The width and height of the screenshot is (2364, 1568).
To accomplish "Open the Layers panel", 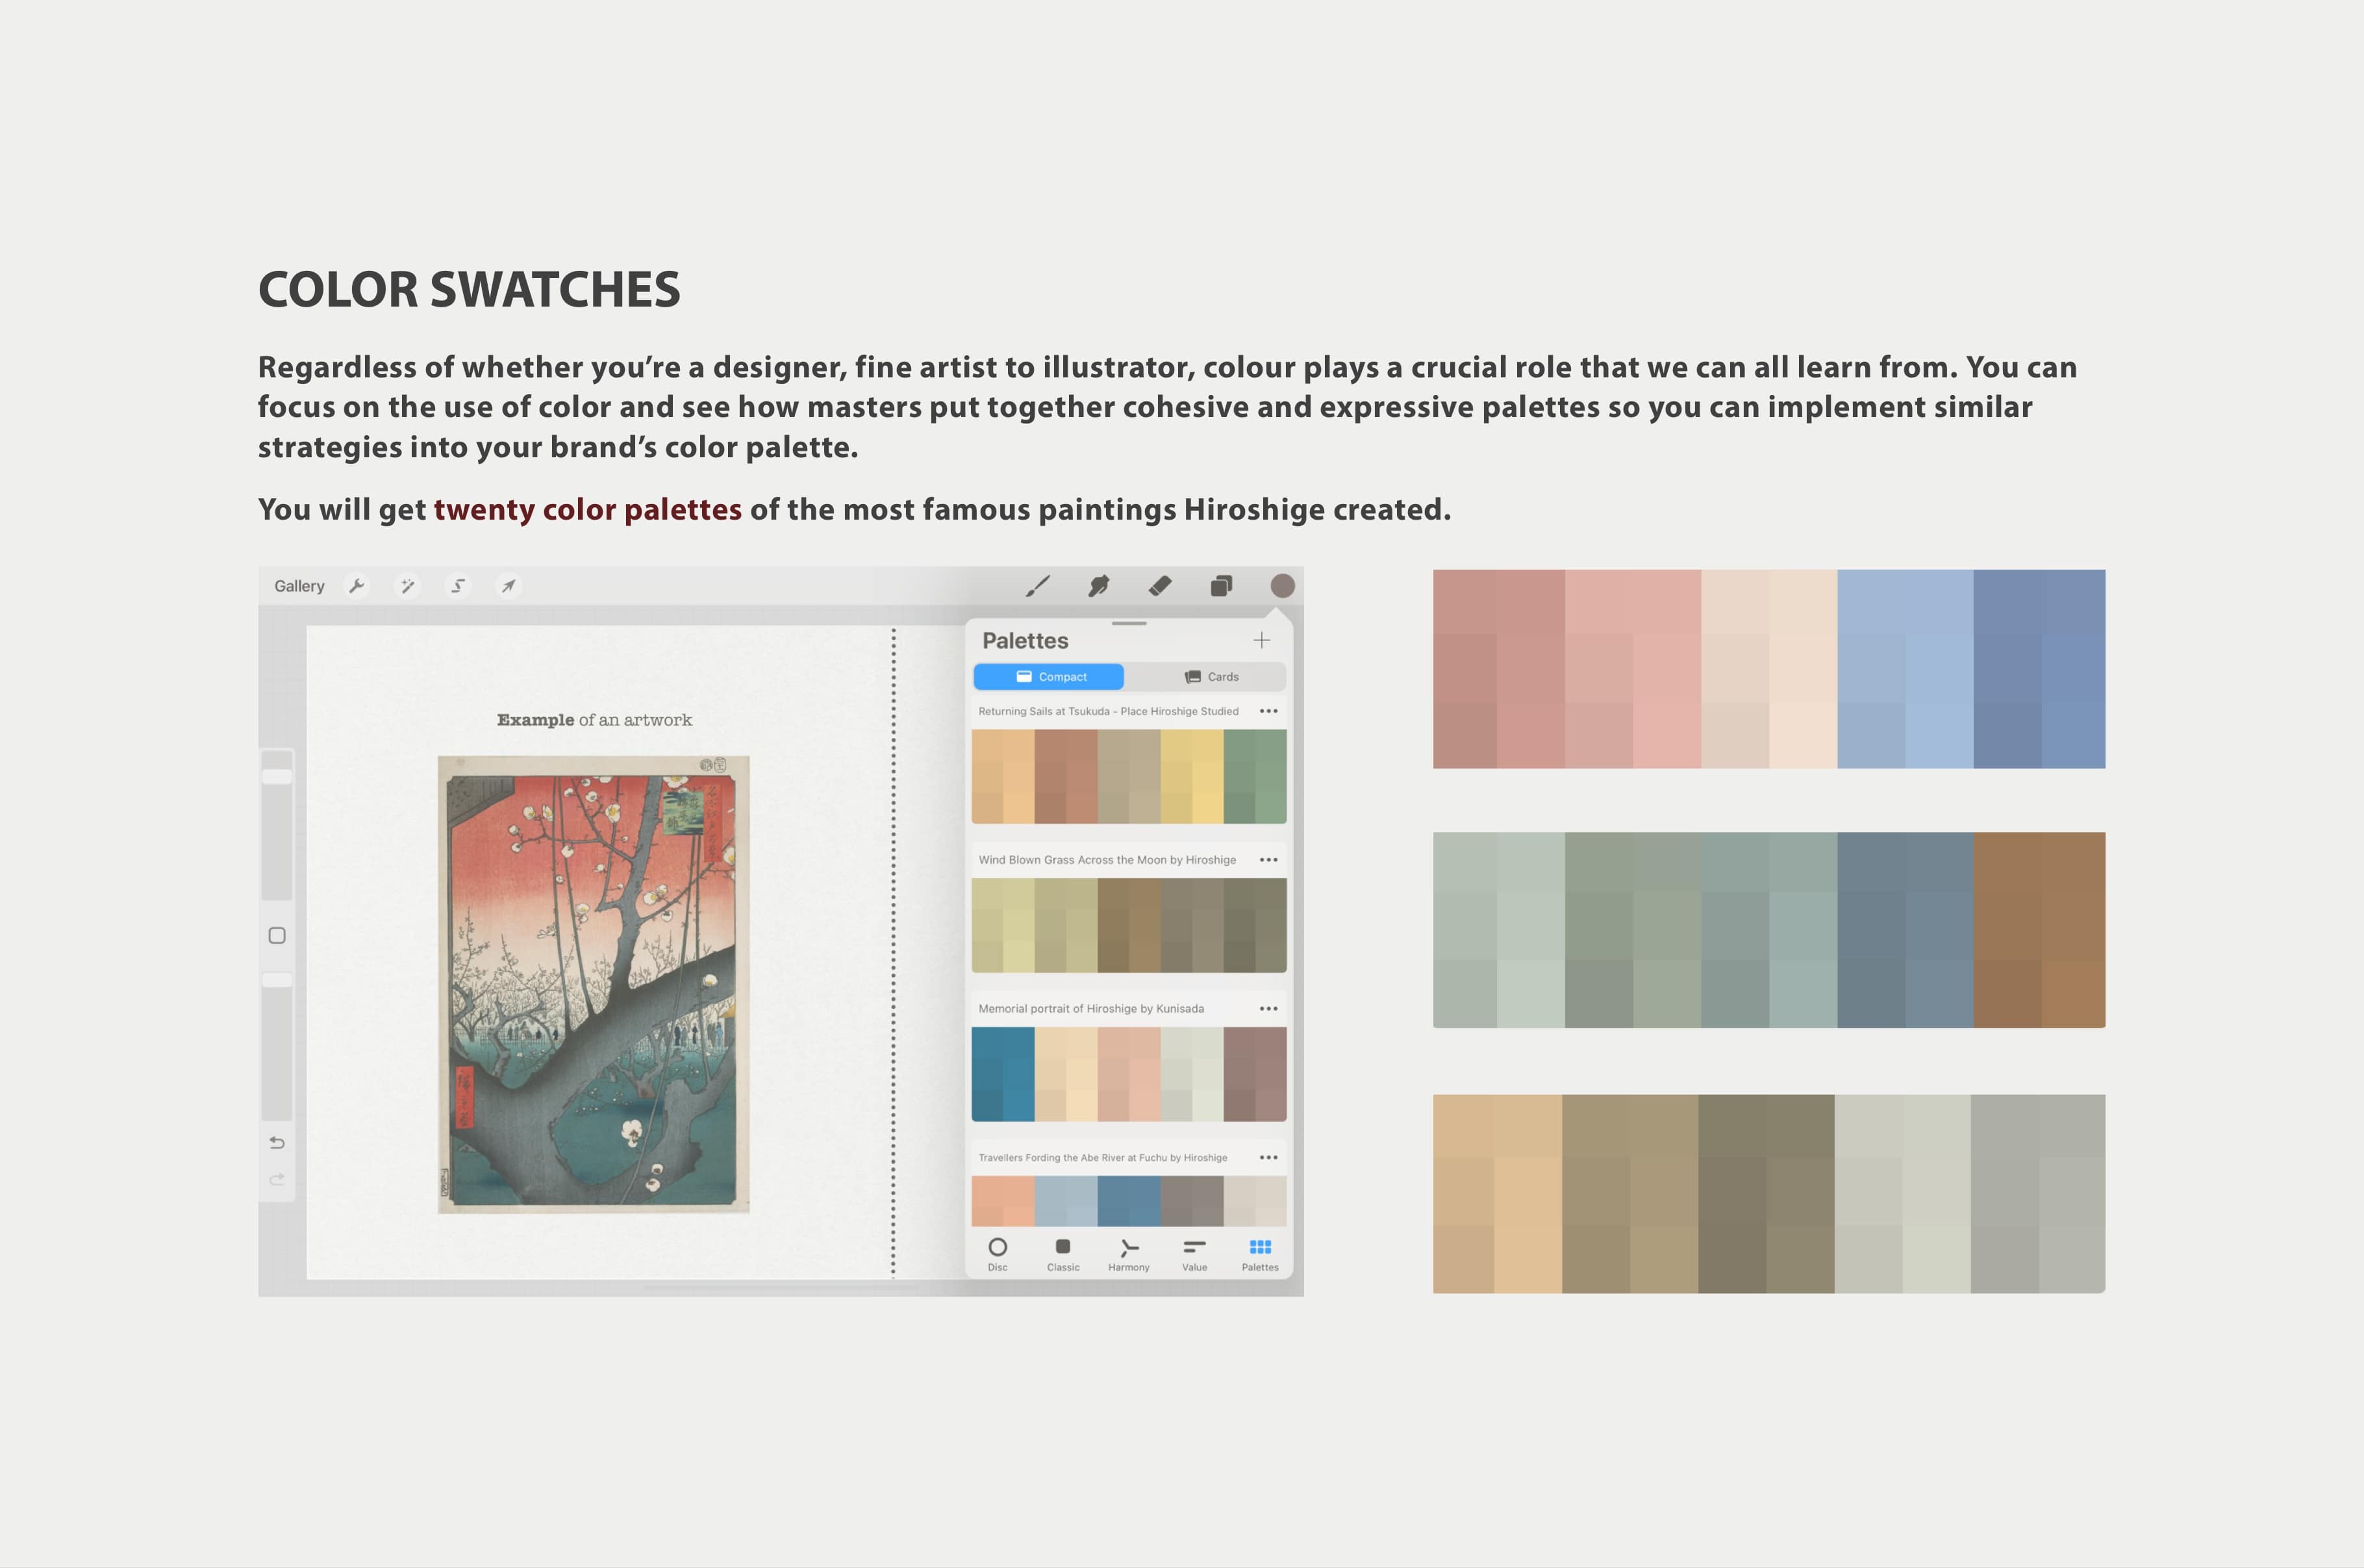I will 1222,585.
